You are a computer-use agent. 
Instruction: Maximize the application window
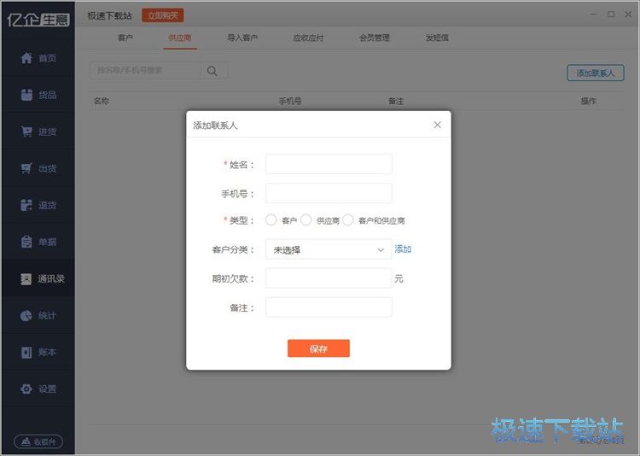point(611,15)
